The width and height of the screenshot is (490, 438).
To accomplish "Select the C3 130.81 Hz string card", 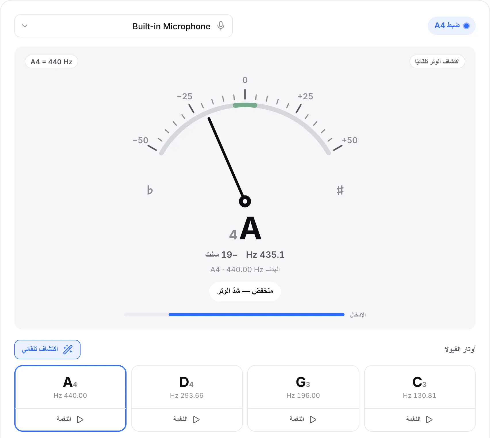I will click(x=420, y=387).
